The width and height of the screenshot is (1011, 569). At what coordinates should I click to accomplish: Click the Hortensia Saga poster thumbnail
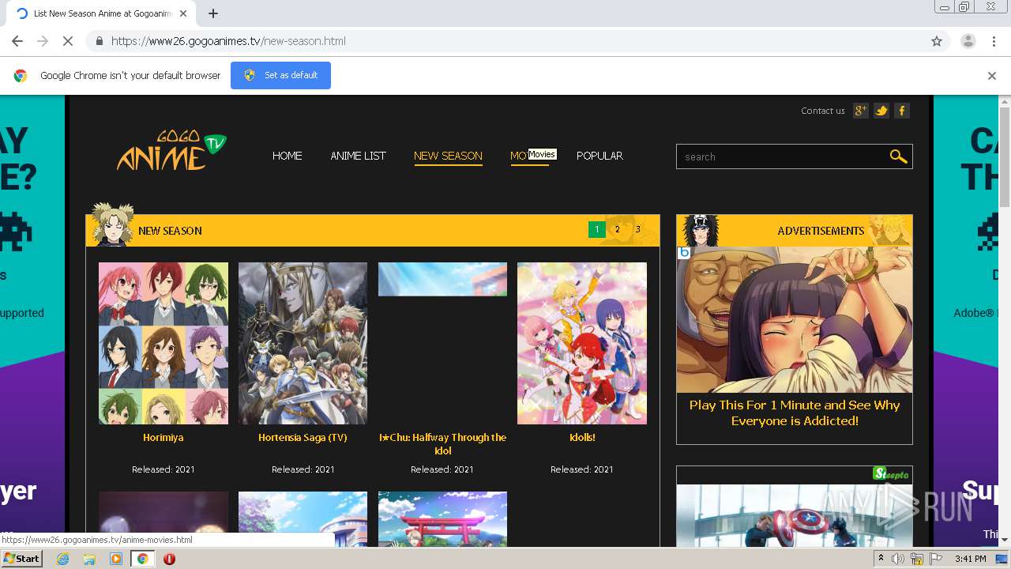(303, 343)
